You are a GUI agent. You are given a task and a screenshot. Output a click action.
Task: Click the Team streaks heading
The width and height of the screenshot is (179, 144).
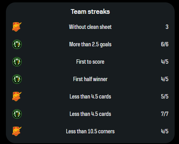pyautogui.click(x=90, y=11)
